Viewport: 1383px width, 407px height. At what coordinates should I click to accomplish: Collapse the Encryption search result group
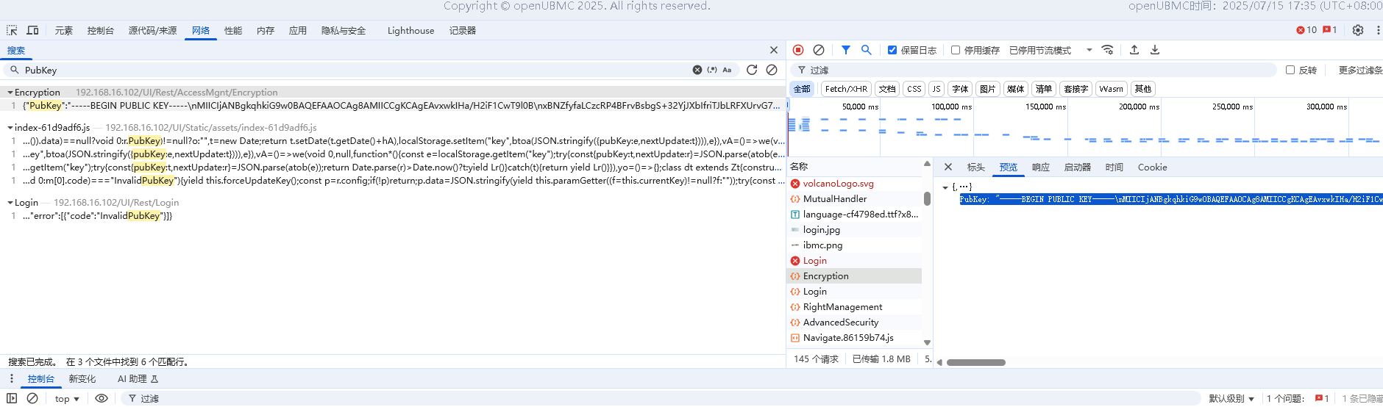click(x=10, y=93)
